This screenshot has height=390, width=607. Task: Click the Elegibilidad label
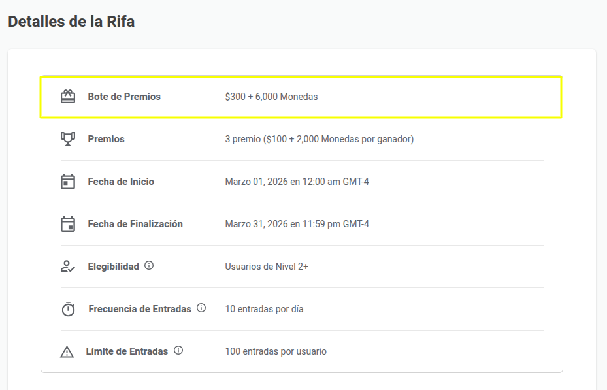(x=114, y=266)
